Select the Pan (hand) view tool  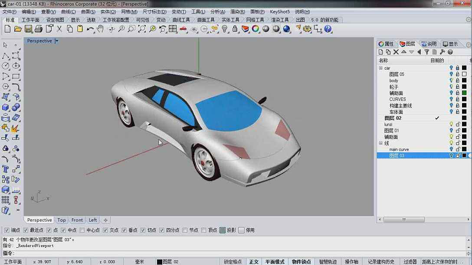tap(100, 29)
